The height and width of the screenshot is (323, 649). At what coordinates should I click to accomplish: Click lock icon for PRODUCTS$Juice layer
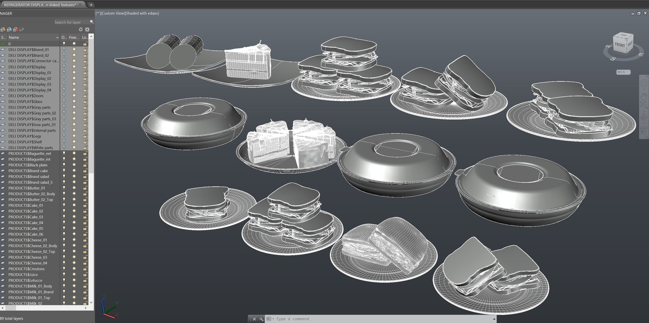tap(85, 274)
